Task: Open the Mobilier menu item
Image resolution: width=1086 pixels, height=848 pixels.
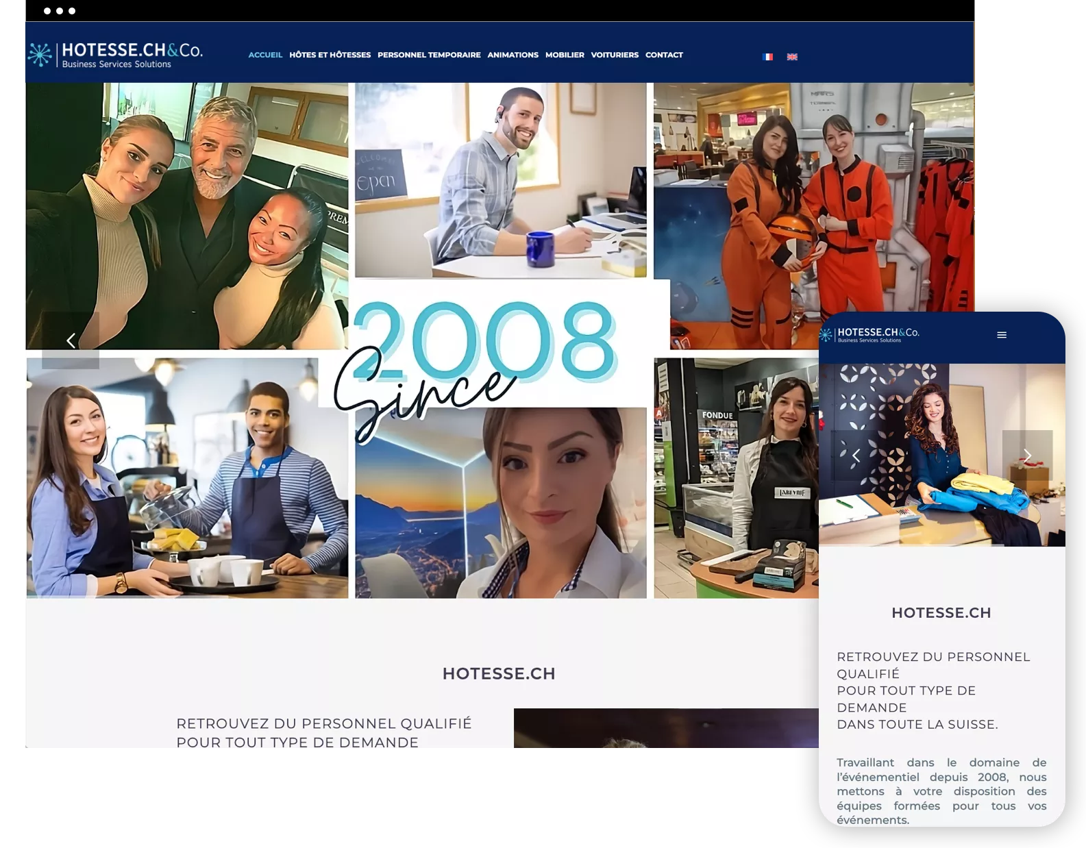Action: tap(565, 55)
